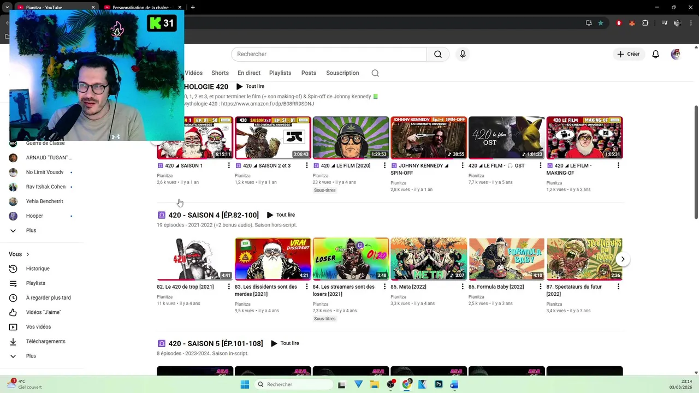Bookmark this page with the star icon
The width and height of the screenshot is (699, 393).
(x=601, y=23)
